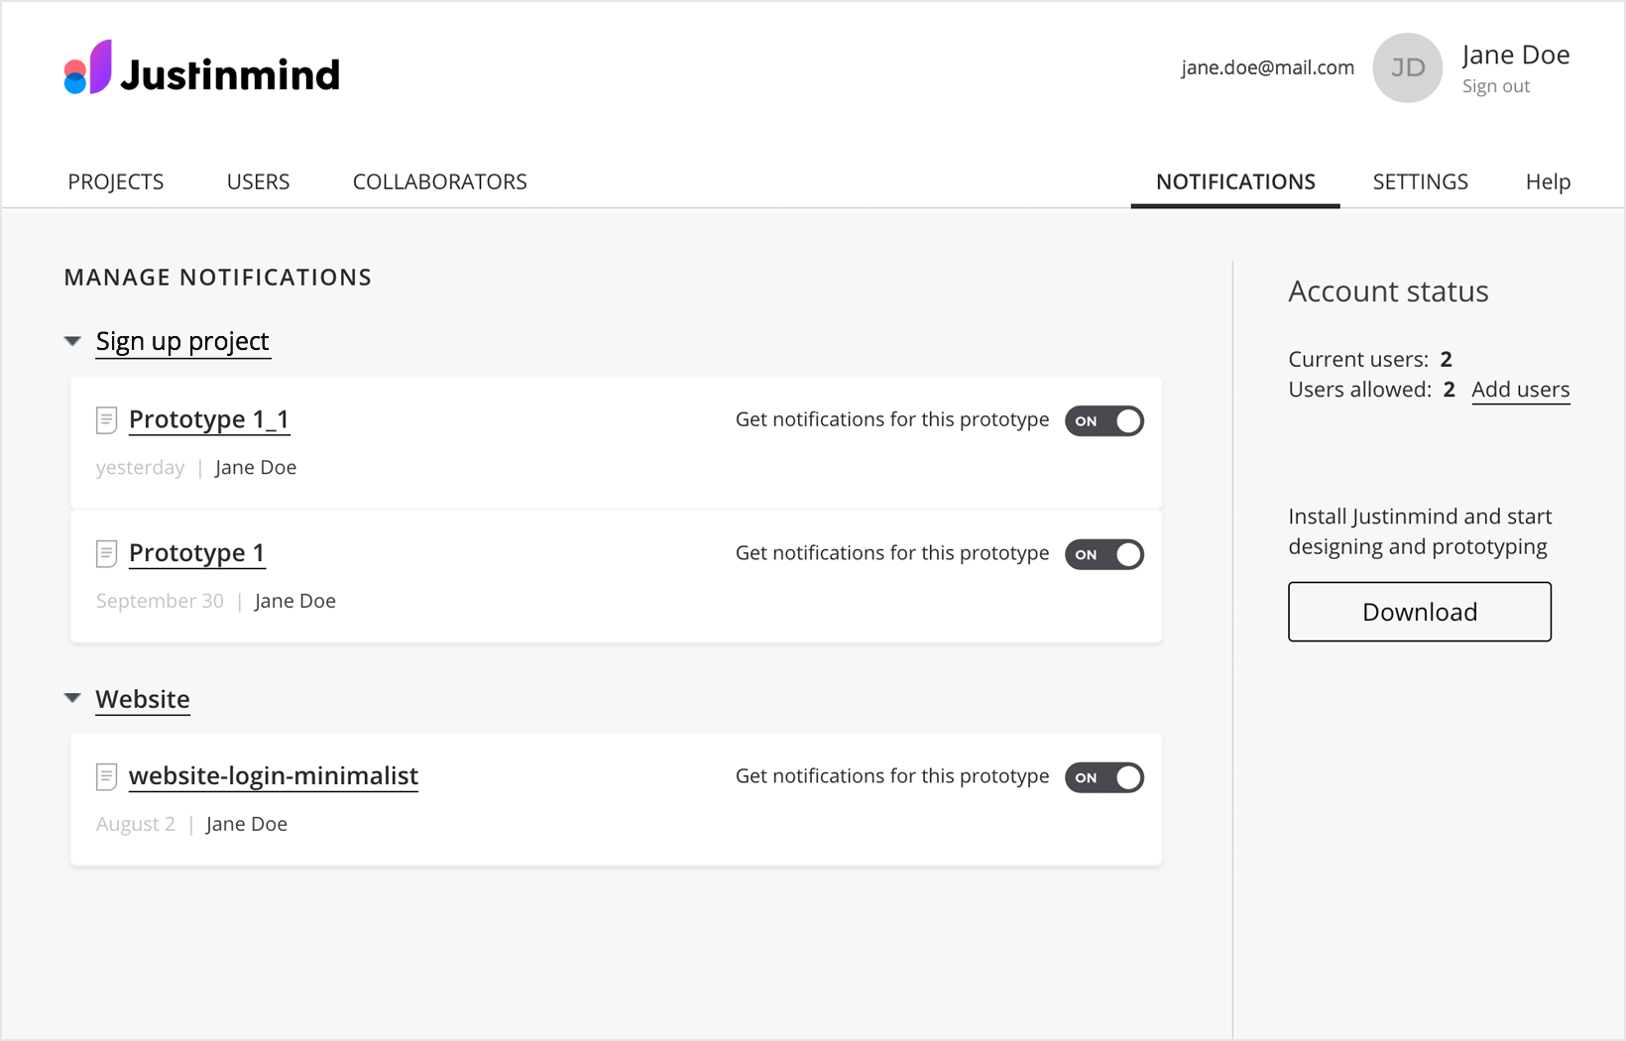Screen dimensions: 1626x1041
Task: Click the Add users link
Action: tap(1521, 390)
